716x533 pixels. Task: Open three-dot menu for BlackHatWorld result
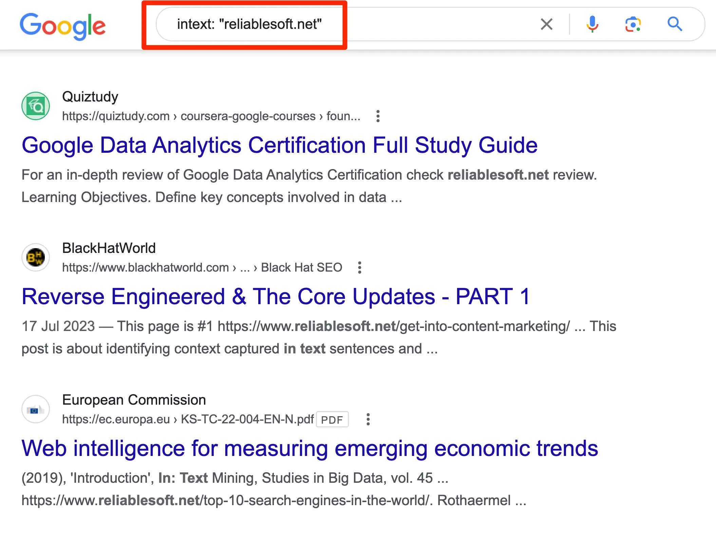coord(360,268)
